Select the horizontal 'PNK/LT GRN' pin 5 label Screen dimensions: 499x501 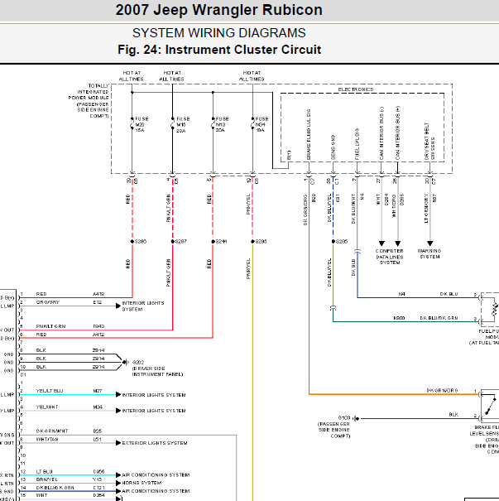50,326
